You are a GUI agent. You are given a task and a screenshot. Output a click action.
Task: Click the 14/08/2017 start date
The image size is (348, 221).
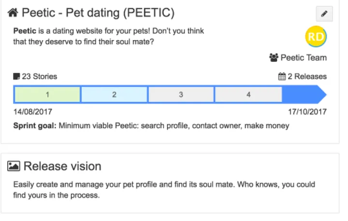coord(33,112)
